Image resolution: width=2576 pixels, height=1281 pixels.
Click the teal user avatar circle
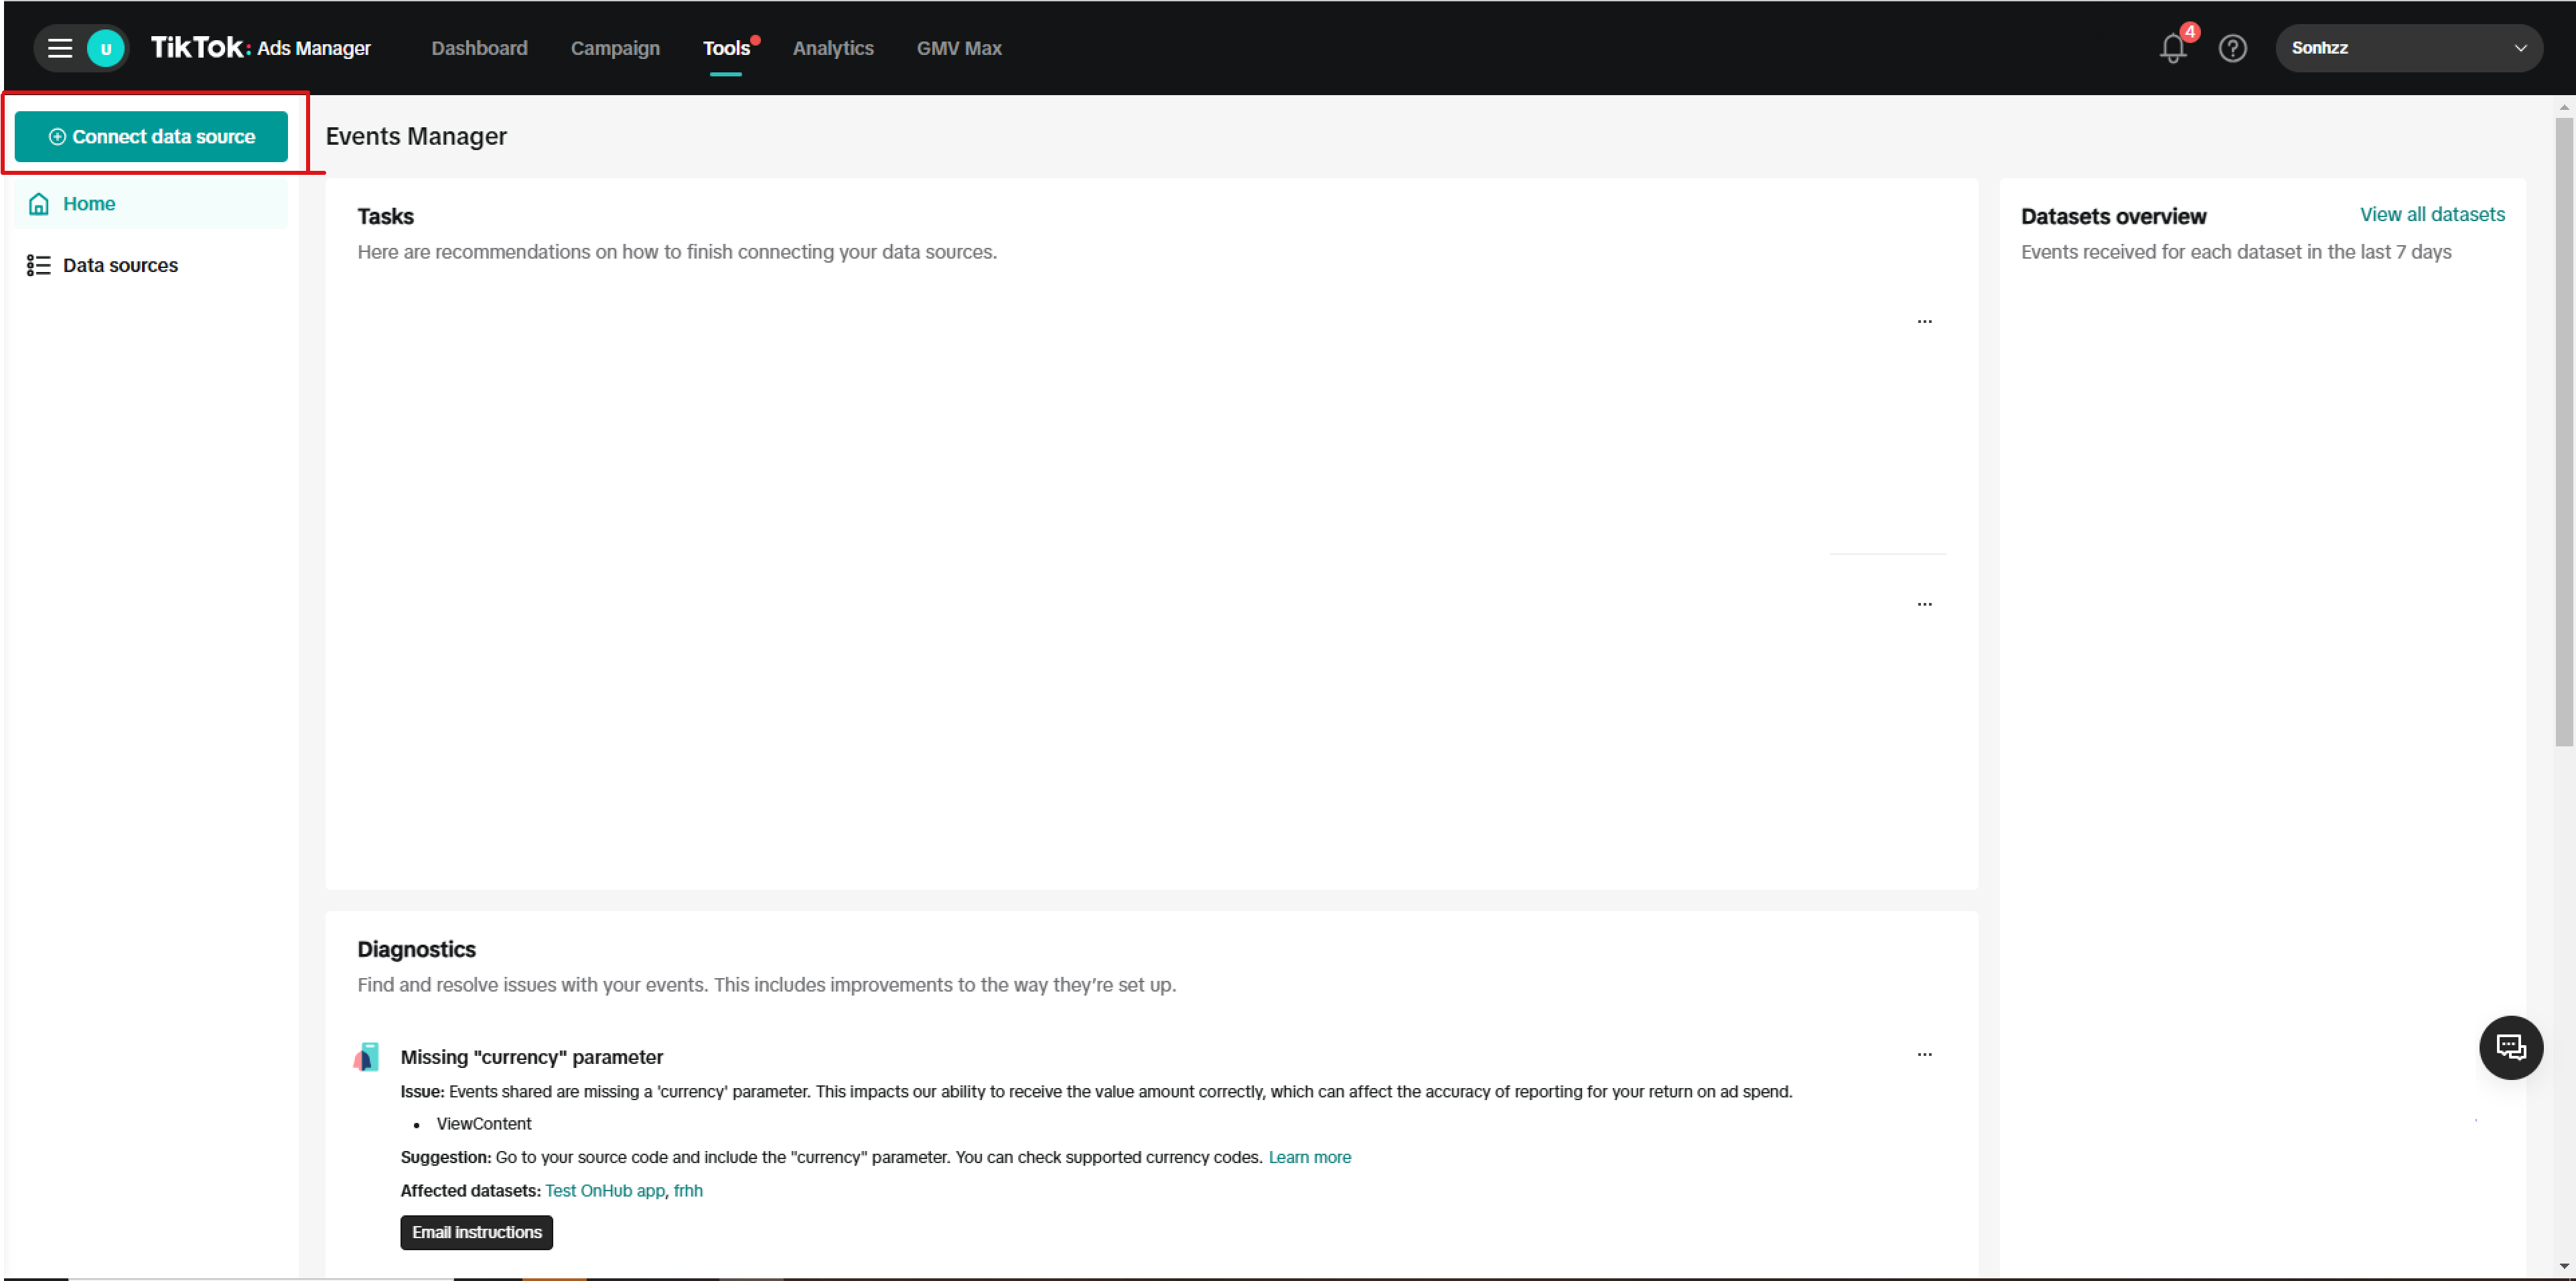click(x=105, y=48)
